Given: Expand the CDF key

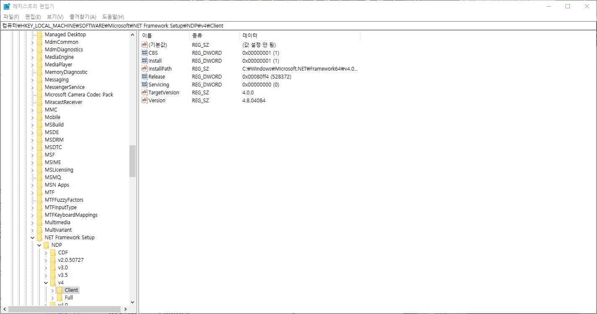Looking at the screenshot, I should pyautogui.click(x=46, y=253).
